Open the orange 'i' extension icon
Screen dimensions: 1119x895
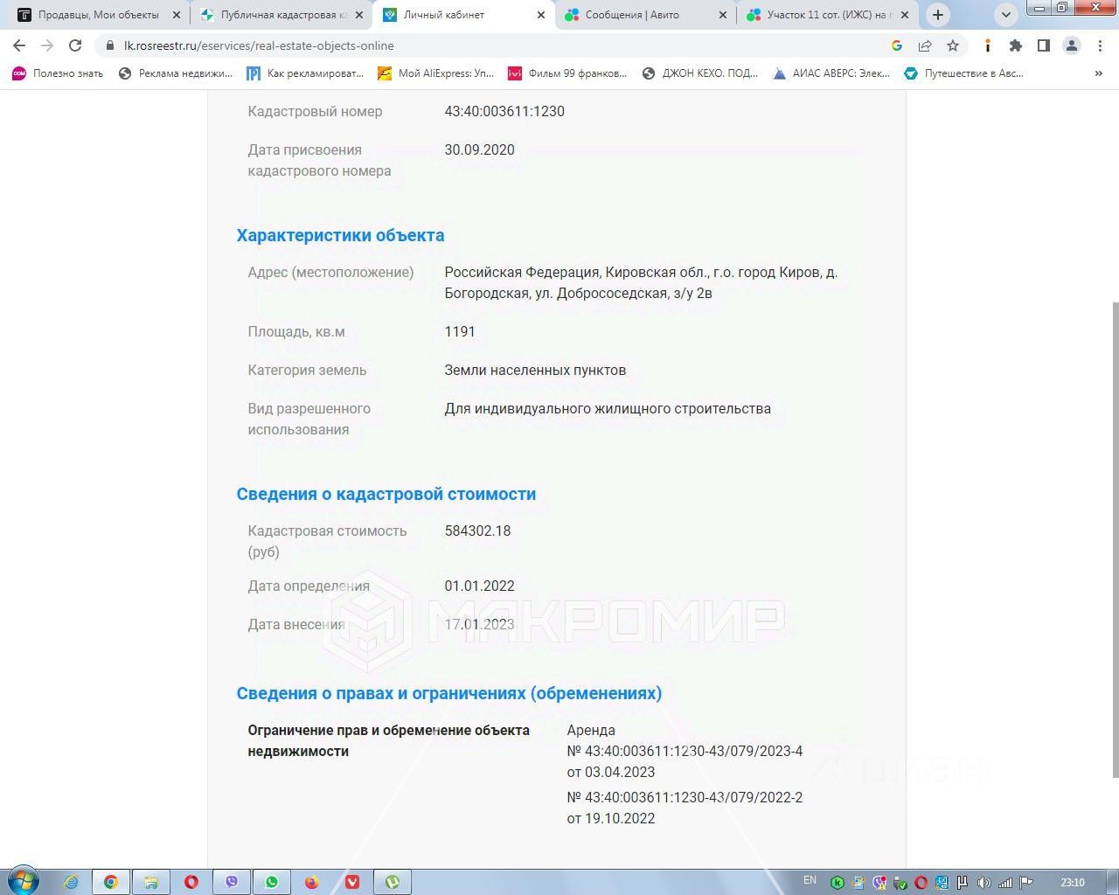coord(988,45)
